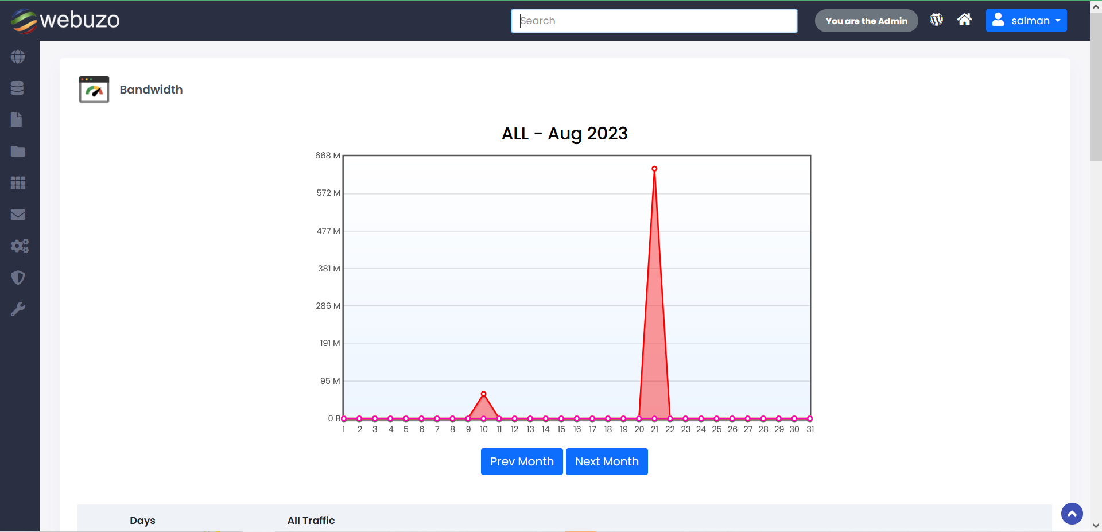
Task: Click the file document sidebar icon
Action: click(17, 120)
